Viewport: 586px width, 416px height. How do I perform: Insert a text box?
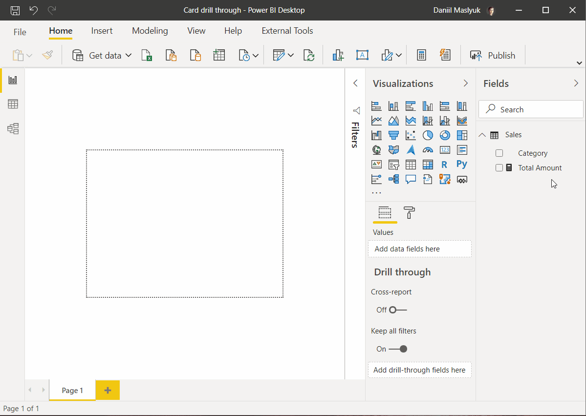[362, 55]
